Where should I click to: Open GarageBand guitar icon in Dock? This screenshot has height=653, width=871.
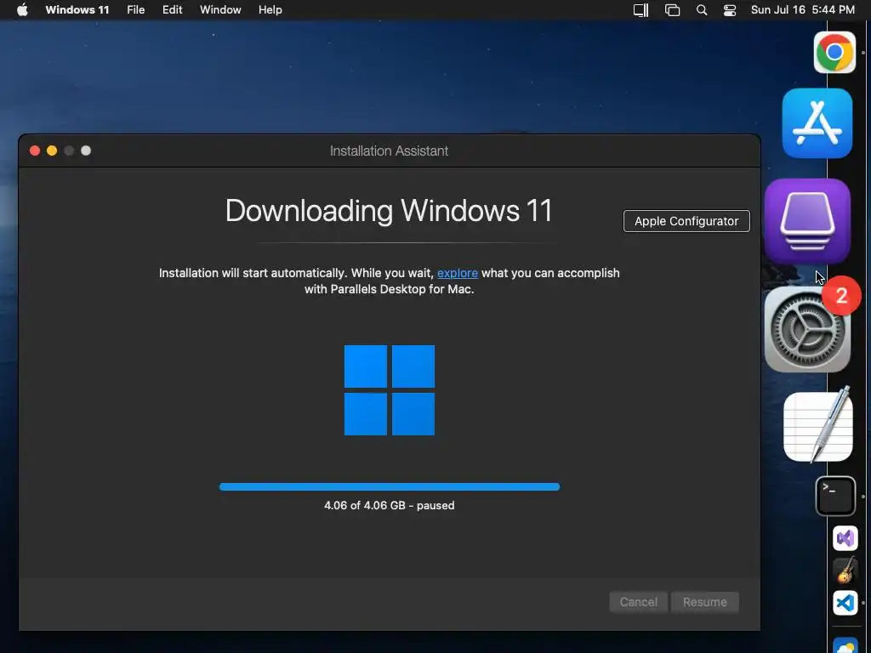[x=845, y=571]
